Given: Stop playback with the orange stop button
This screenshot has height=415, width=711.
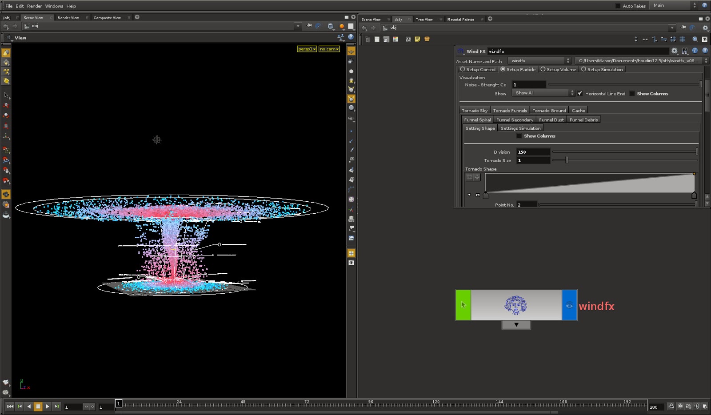Looking at the screenshot, I should pos(38,407).
